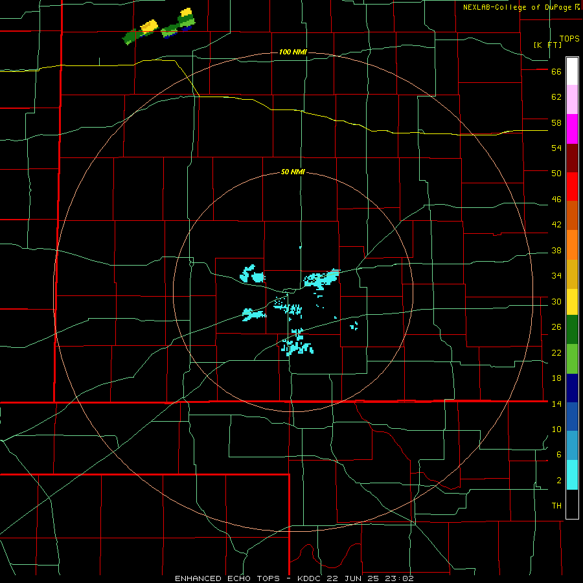The image size is (583, 583).
Task: Click the gold swatch between 38 and 34
Action: [x=572, y=274]
